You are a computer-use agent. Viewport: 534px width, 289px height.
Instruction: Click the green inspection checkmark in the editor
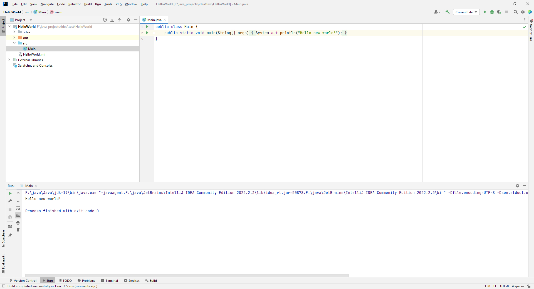(525, 27)
